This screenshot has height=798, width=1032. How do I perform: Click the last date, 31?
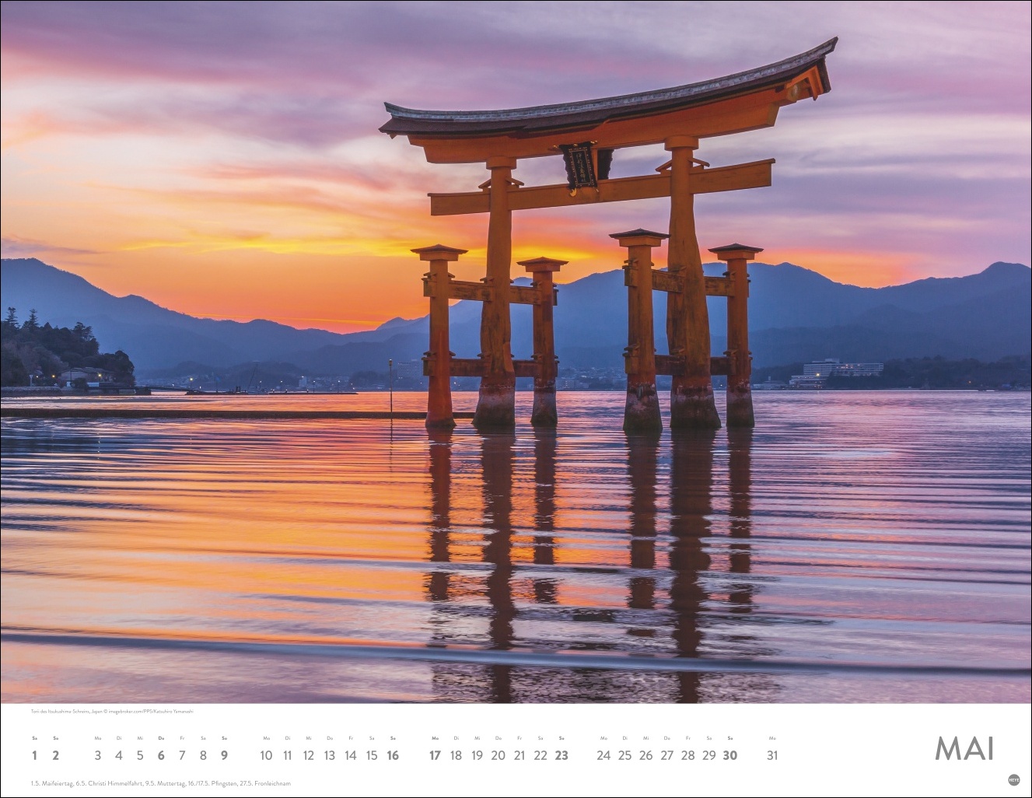tap(771, 755)
